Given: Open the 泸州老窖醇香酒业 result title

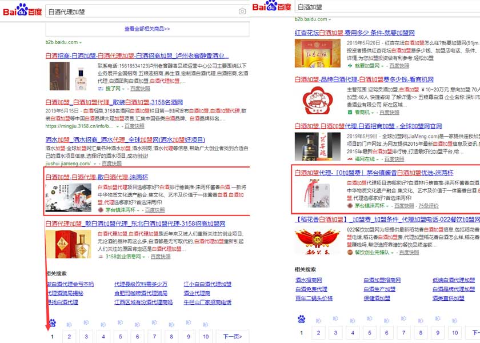Looking at the screenshot, I should point(137,56).
